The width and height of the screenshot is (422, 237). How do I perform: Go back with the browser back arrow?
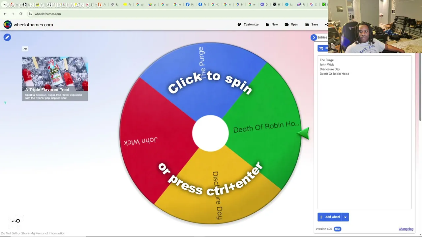(5, 14)
